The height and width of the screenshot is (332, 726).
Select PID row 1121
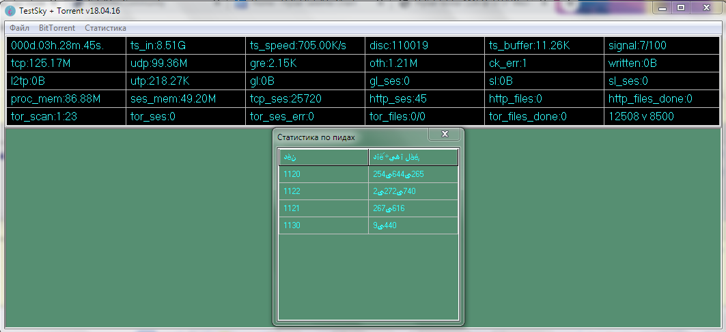369,208
